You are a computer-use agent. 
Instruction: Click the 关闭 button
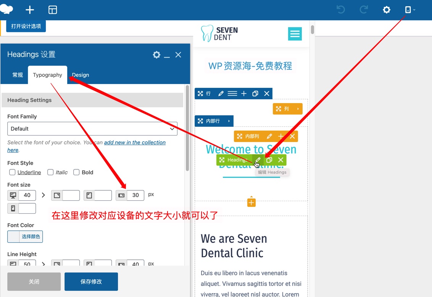34,282
